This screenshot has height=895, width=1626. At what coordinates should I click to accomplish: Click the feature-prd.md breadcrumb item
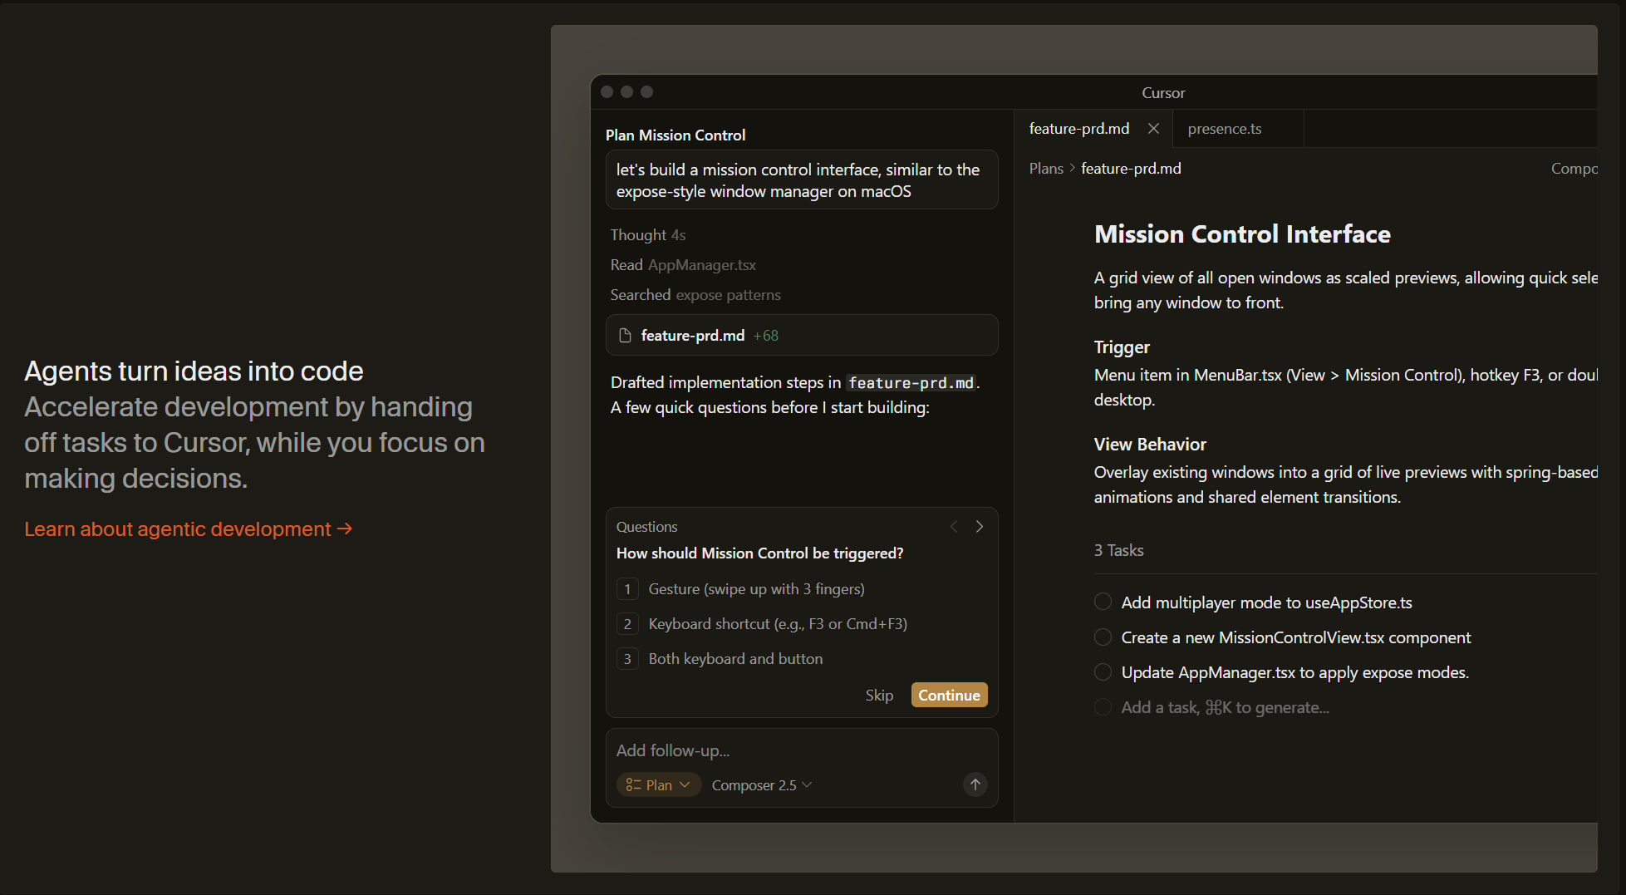pos(1131,169)
